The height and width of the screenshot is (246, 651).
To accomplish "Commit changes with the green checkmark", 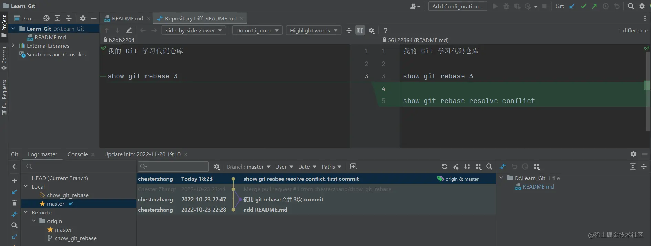I will click(x=583, y=6).
